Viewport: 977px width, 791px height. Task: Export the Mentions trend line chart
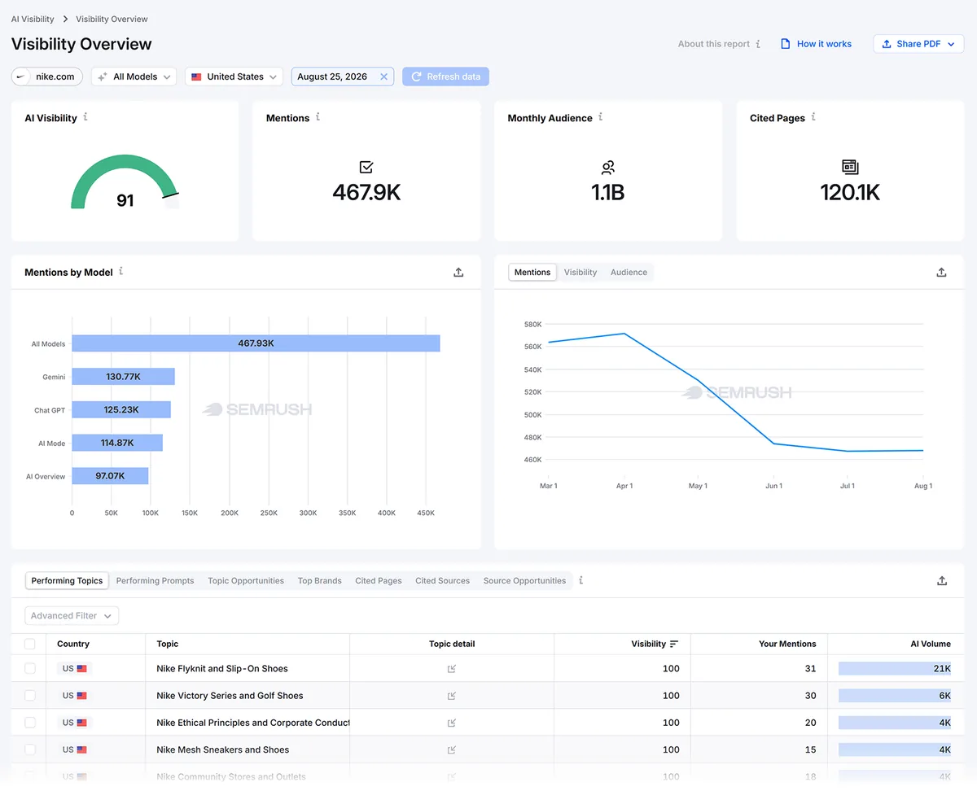(x=941, y=273)
